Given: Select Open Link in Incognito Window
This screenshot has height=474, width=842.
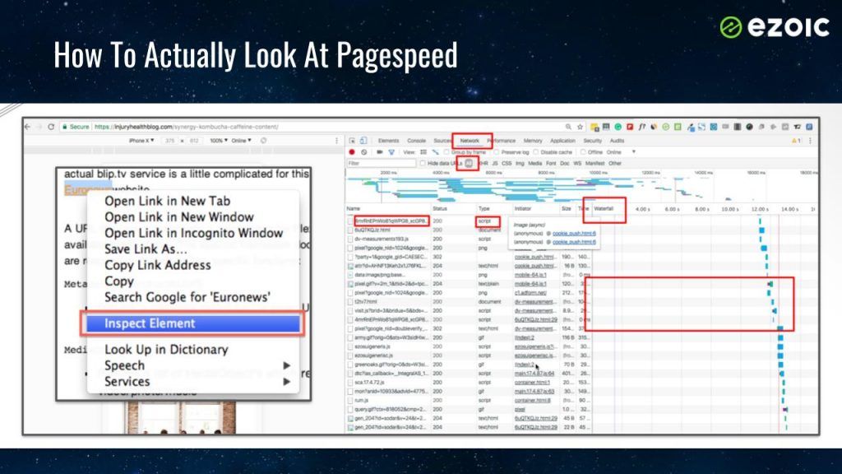Looking at the screenshot, I should coord(193,233).
